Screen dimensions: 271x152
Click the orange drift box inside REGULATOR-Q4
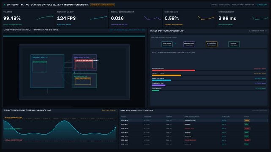[x=83, y=81]
